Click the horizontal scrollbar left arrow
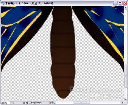Viewport: 128px width, 105px height. point(54,103)
